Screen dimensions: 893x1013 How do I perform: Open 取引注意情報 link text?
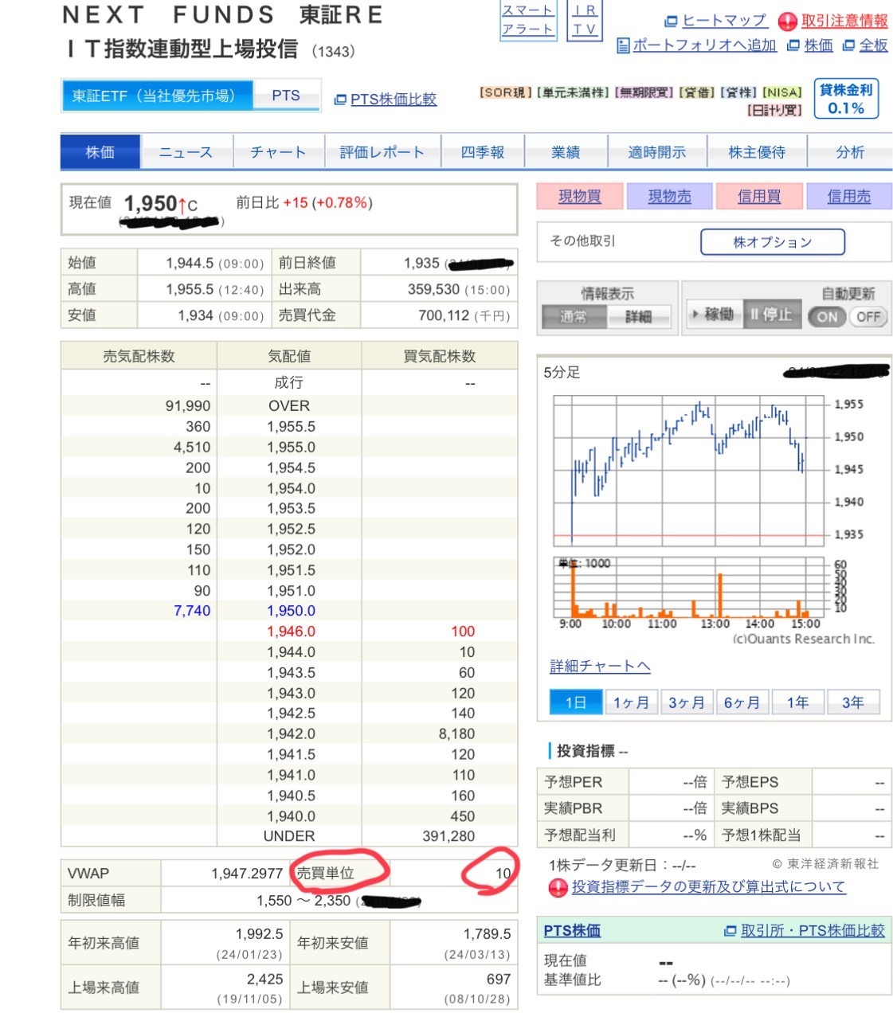844,22
